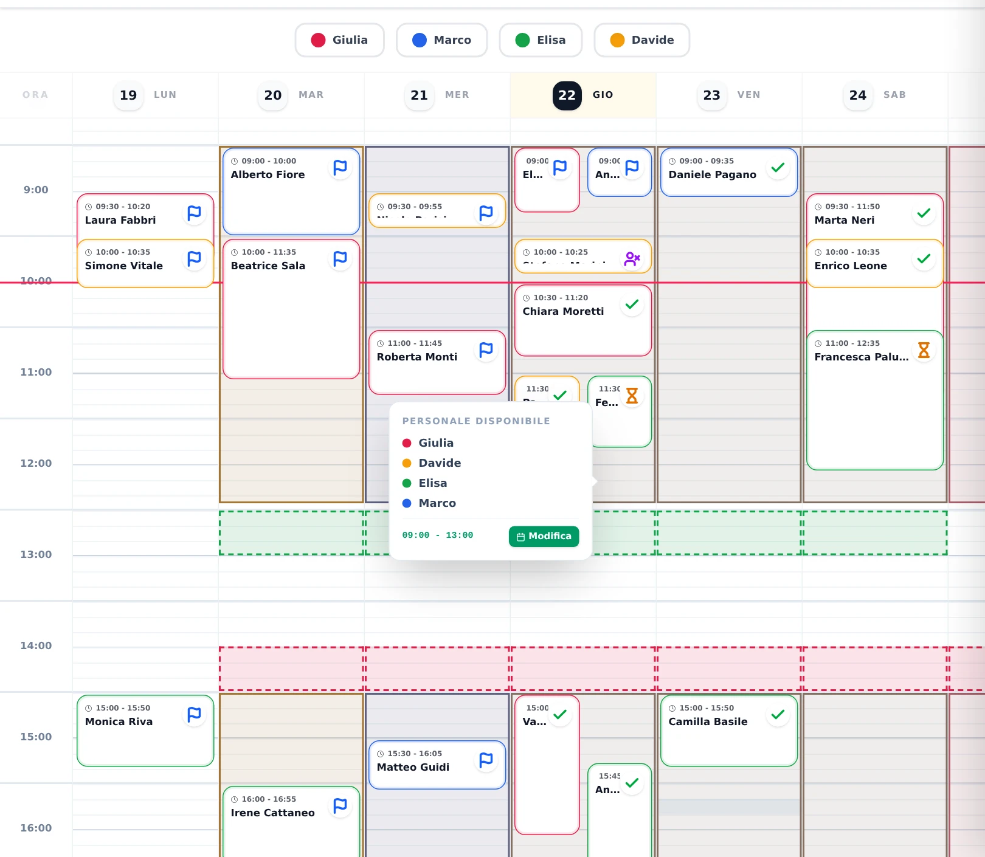Toggle the Marco staff filter chip
This screenshot has width=985, height=857.
[x=441, y=40]
